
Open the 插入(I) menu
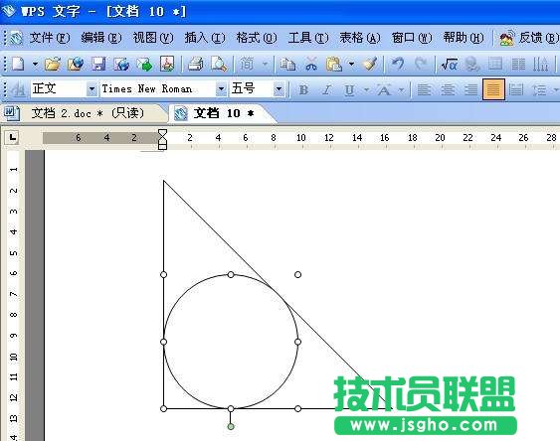coord(205,38)
